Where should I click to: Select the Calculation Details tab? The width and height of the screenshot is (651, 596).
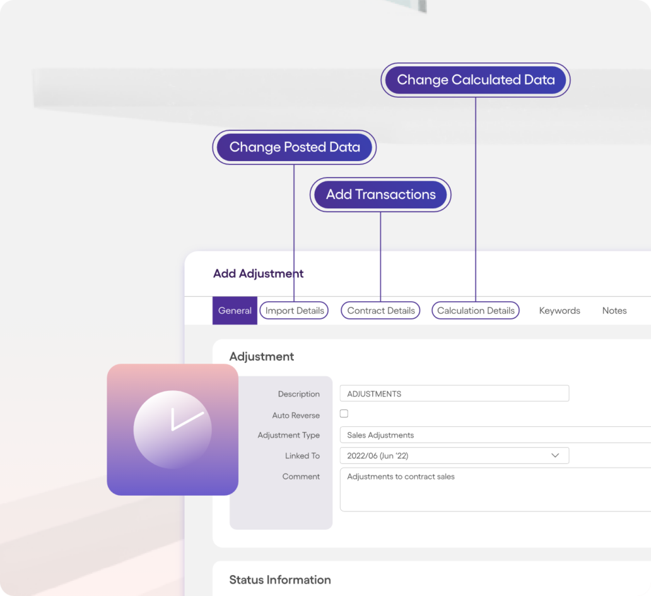pos(476,311)
